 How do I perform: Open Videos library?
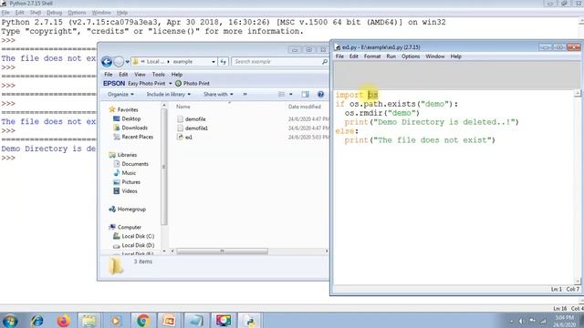tap(130, 191)
